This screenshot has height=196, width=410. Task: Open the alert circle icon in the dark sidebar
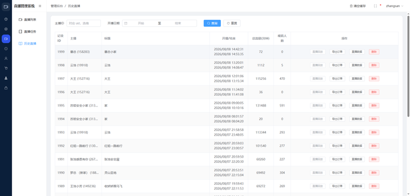[x=6, y=49]
